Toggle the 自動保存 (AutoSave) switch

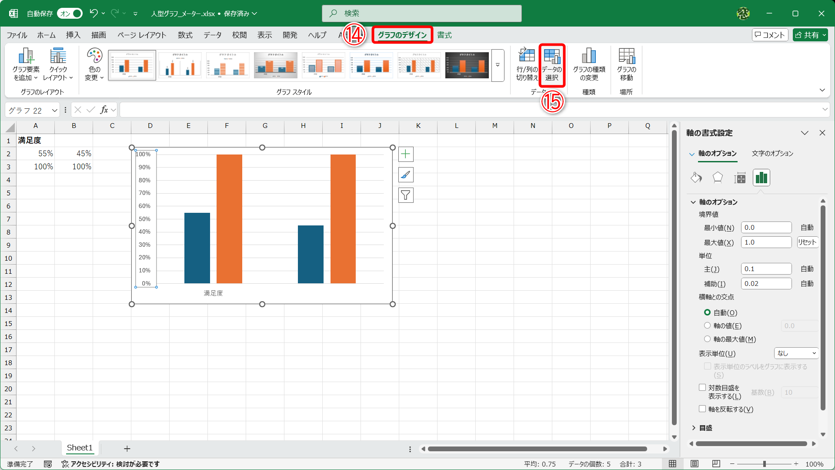click(x=70, y=13)
